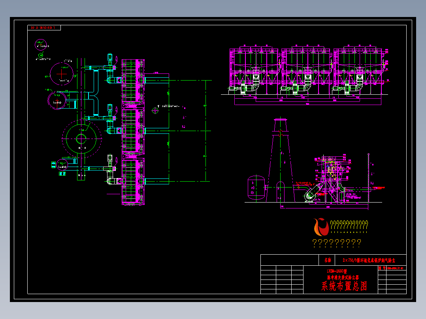Select the small green boxed symbol at lower left

coord(62,174)
